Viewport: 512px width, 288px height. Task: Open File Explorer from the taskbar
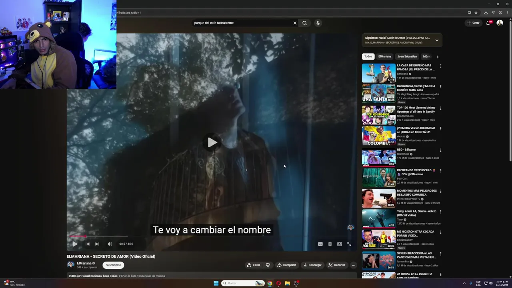click(287, 283)
